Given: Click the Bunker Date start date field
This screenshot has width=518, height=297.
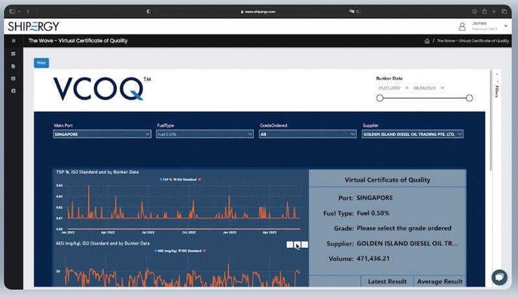Looking at the screenshot, I should click(389, 87).
